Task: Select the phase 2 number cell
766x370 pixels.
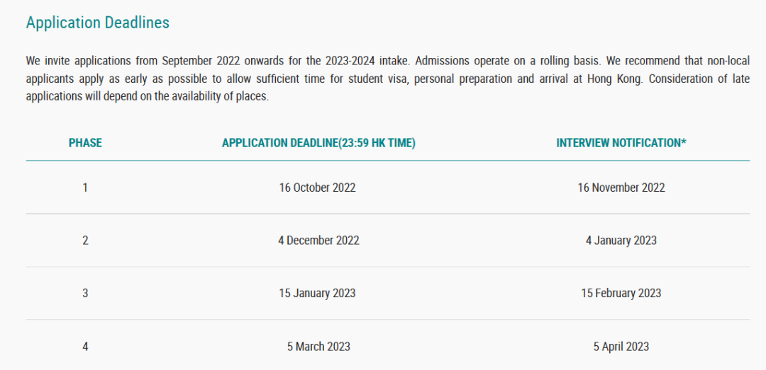Action: click(85, 241)
